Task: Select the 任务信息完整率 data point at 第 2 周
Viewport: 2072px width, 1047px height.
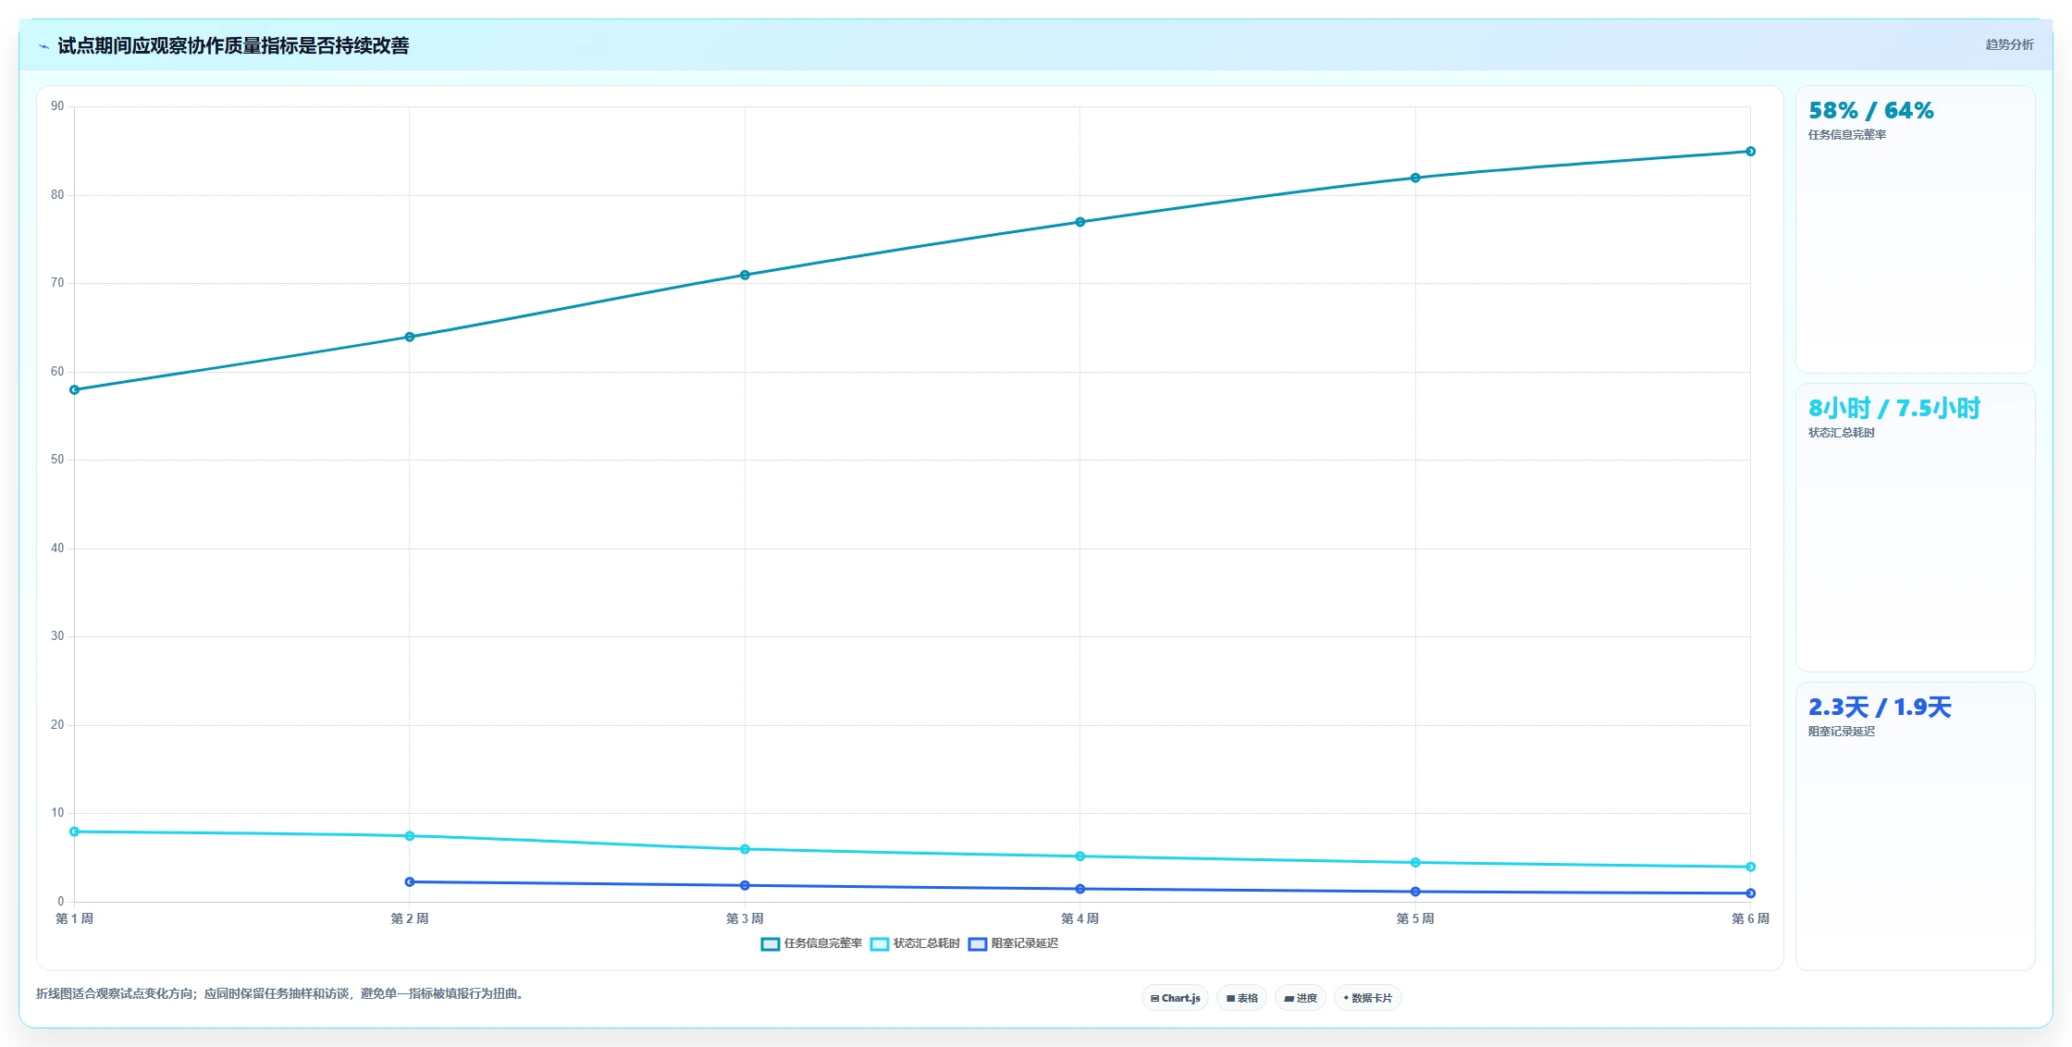Action: [410, 337]
